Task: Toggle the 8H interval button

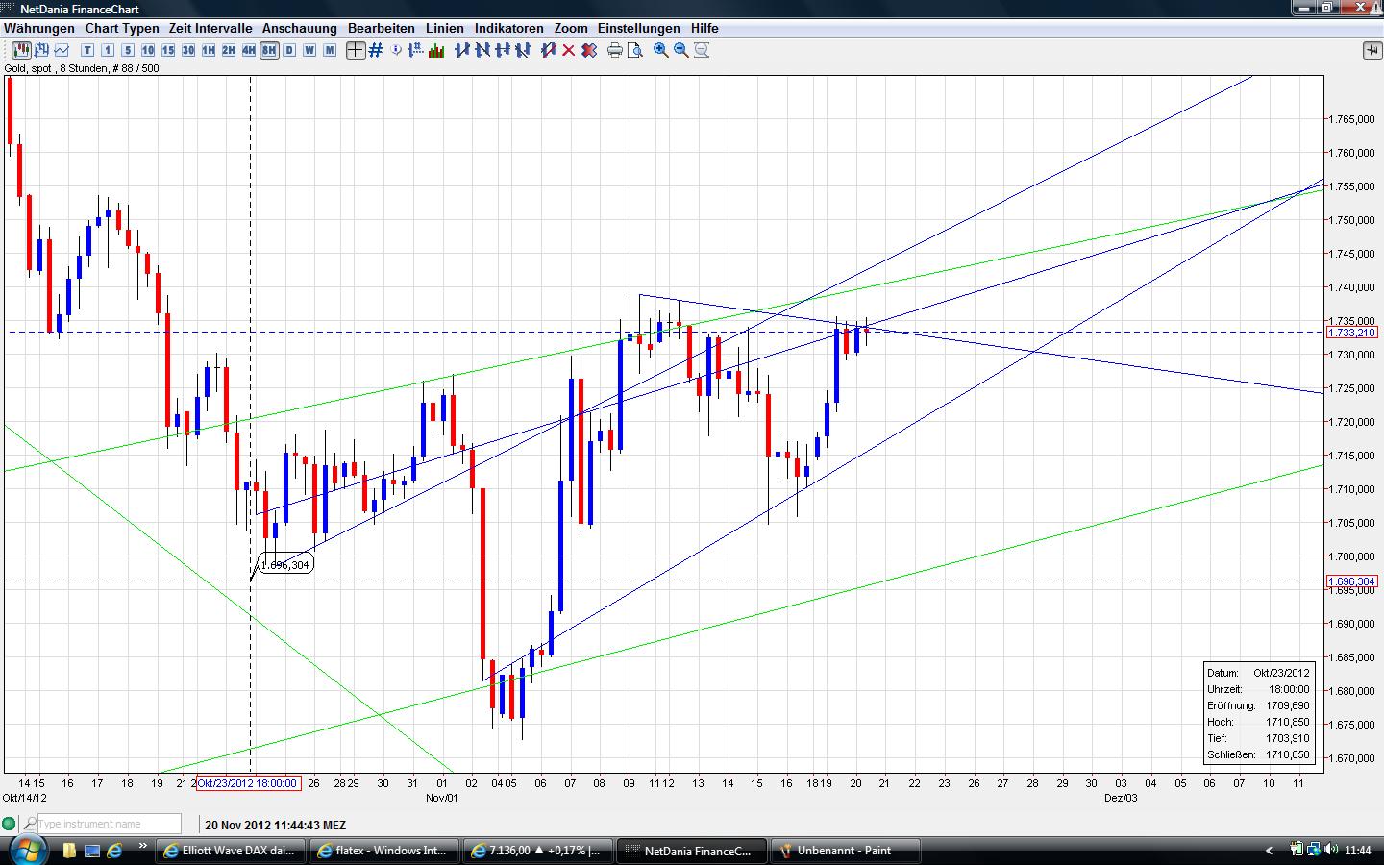Action: click(x=269, y=51)
